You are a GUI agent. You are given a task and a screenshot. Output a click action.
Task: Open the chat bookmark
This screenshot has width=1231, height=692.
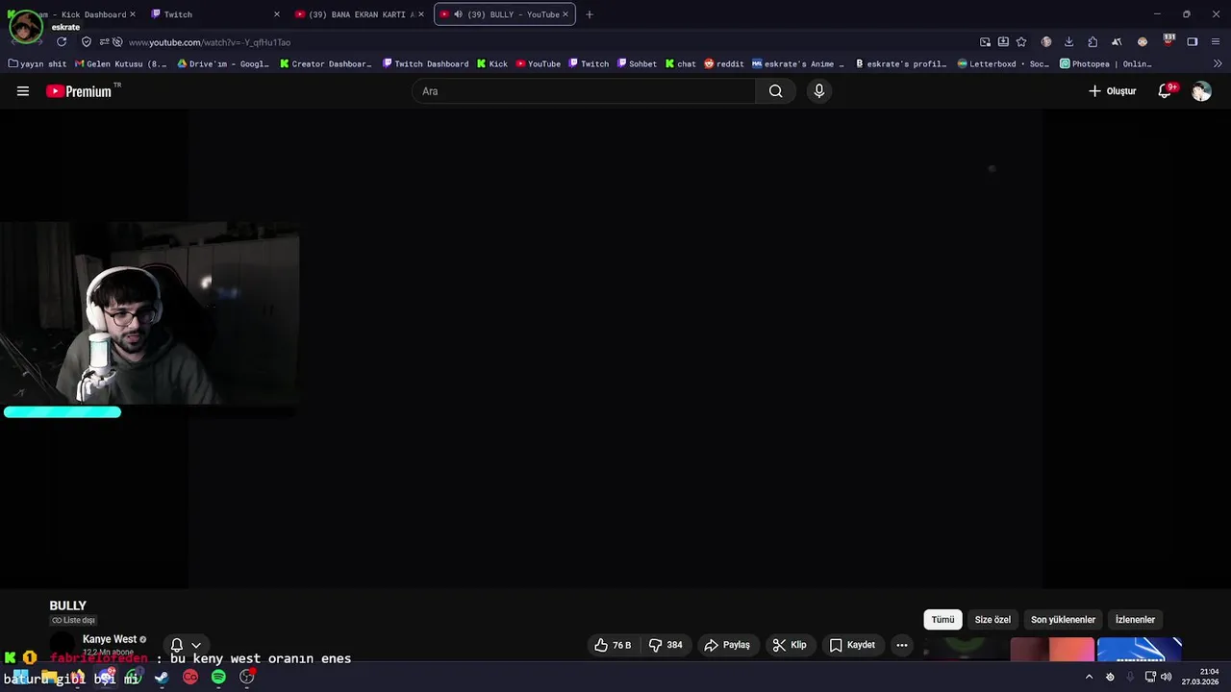(x=681, y=64)
